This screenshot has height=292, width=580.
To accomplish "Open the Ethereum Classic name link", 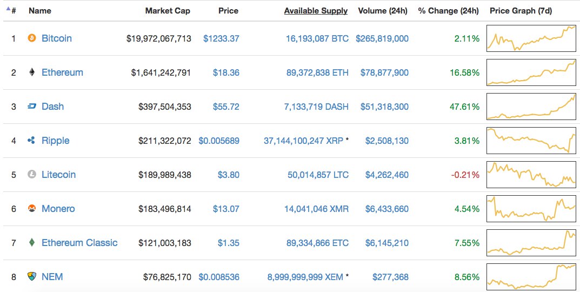I will coord(79,242).
